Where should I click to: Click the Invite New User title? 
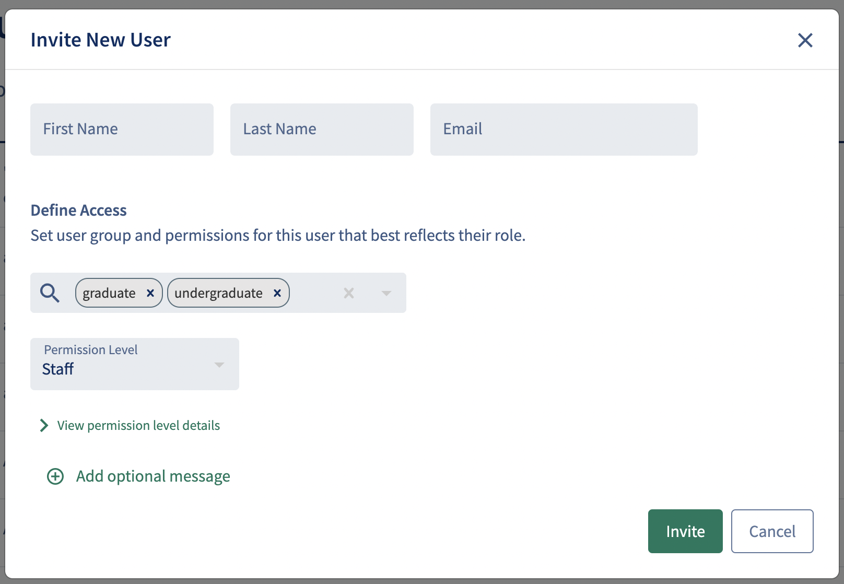(101, 40)
